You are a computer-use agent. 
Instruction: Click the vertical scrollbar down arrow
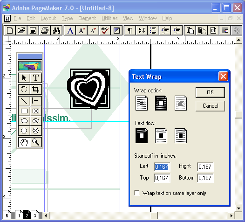[x=238, y=208]
